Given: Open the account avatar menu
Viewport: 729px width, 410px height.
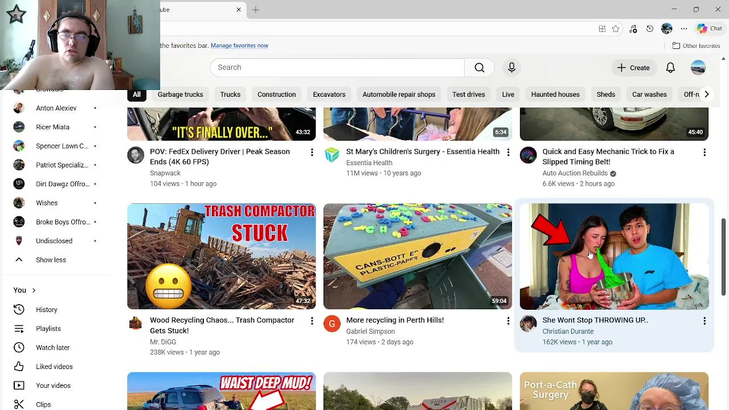Looking at the screenshot, I should [x=698, y=68].
